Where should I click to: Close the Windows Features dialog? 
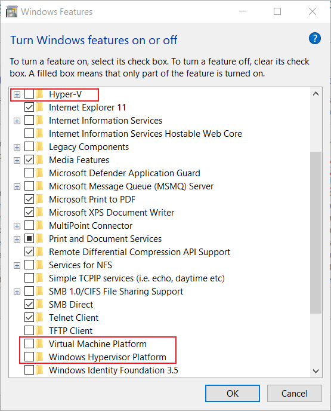click(313, 11)
